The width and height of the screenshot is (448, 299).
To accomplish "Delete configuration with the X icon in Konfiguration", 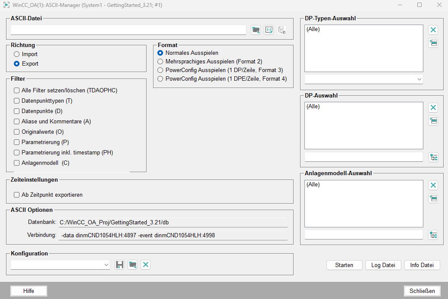I will tap(145, 265).
